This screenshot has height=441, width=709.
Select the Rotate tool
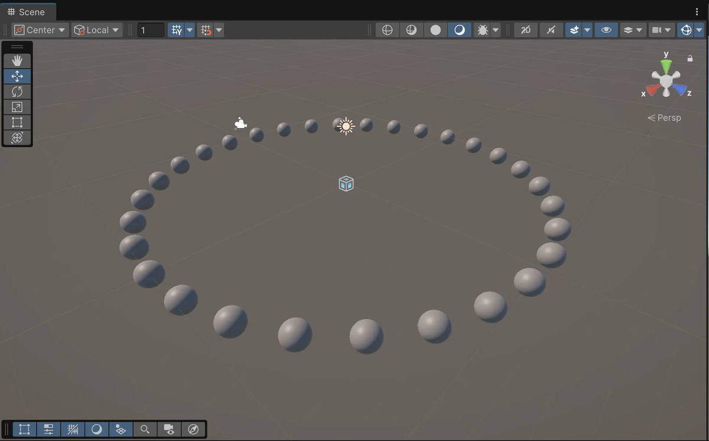coord(17,92)
